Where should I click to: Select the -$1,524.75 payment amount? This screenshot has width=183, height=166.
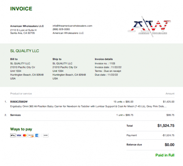click(168, 135)
